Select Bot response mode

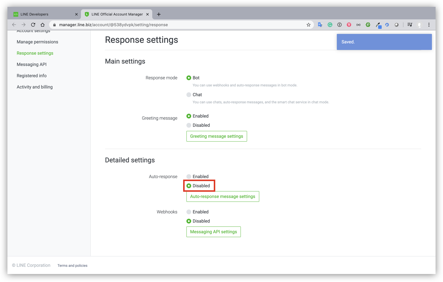tap(189, 78)
